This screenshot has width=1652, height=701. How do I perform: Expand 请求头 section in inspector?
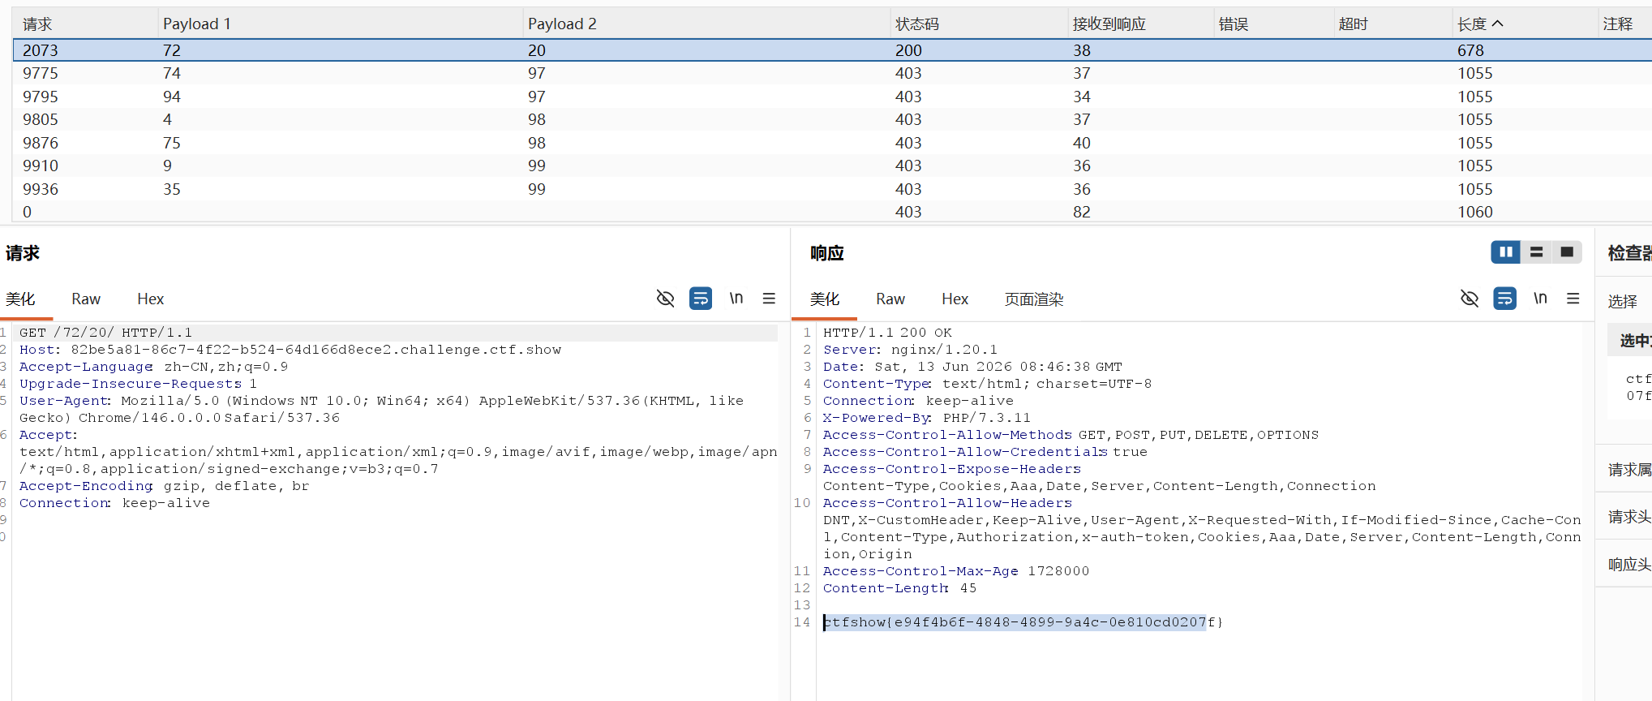tap(1628, 517)
